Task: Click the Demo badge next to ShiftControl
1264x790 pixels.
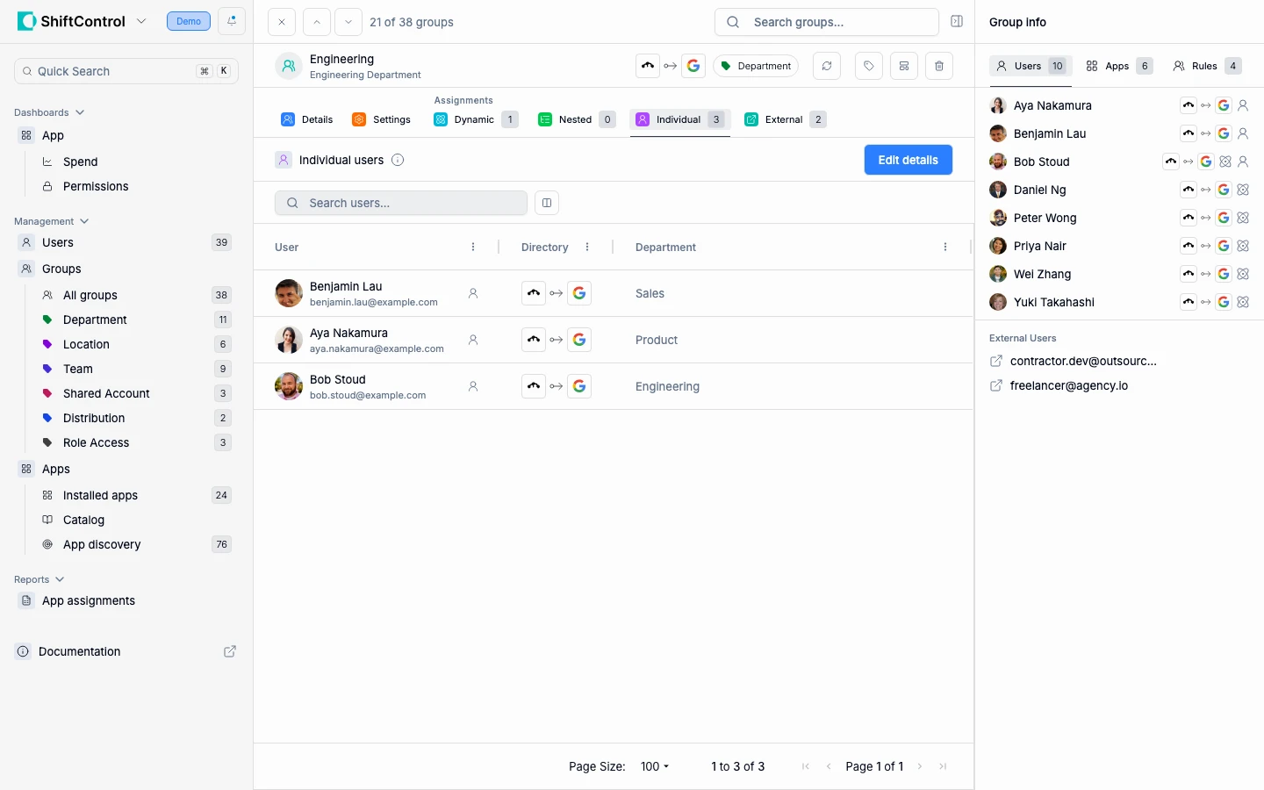Action: [188, 21]
